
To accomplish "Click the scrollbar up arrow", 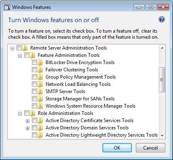I will 162,48.
